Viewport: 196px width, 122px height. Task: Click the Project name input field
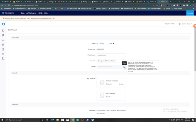tap(111, 55)
